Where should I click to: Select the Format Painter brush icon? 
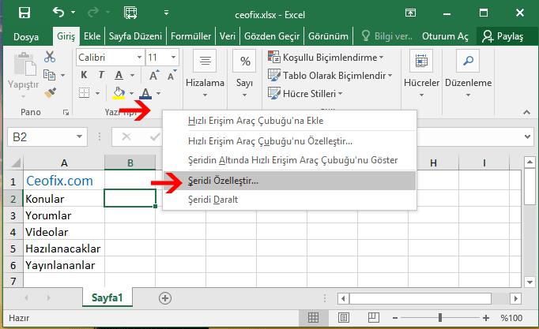51,92
